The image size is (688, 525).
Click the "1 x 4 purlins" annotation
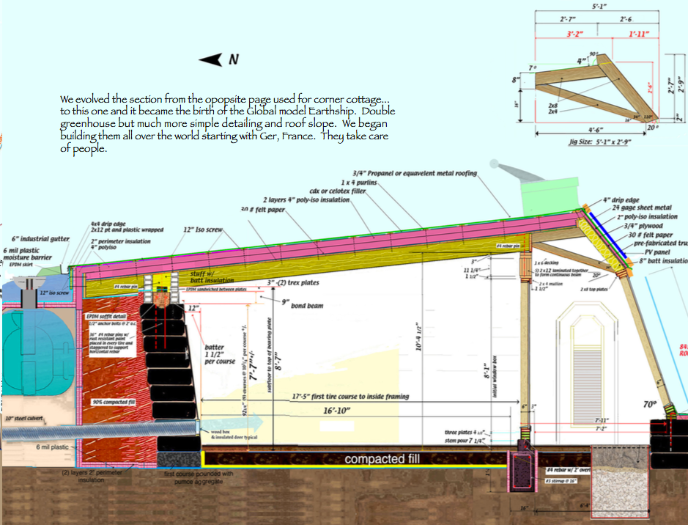[359, 182]
